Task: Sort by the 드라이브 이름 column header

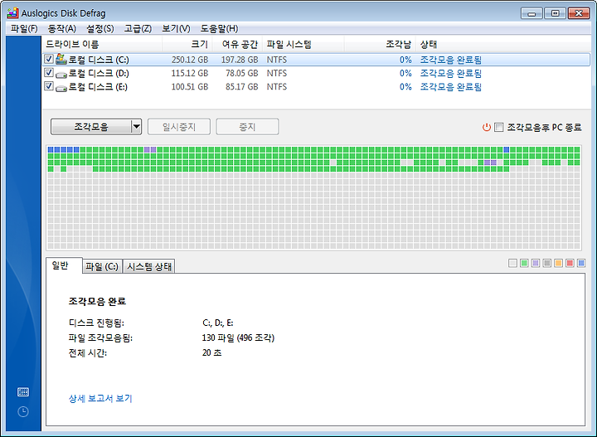Action: pyautogui.click(x=102, y=44)
